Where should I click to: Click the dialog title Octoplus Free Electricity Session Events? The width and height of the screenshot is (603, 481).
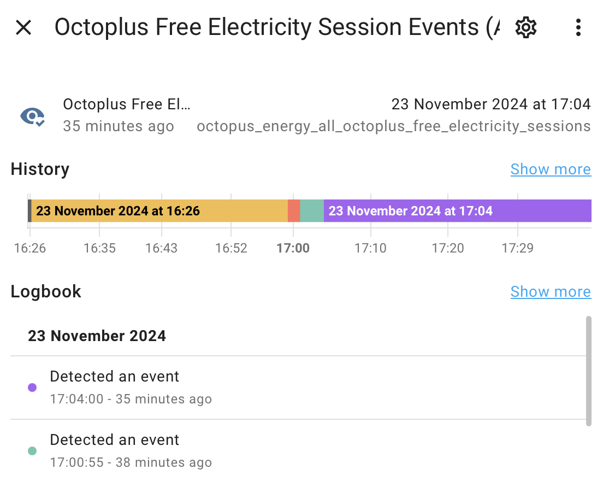pos(277,28)
